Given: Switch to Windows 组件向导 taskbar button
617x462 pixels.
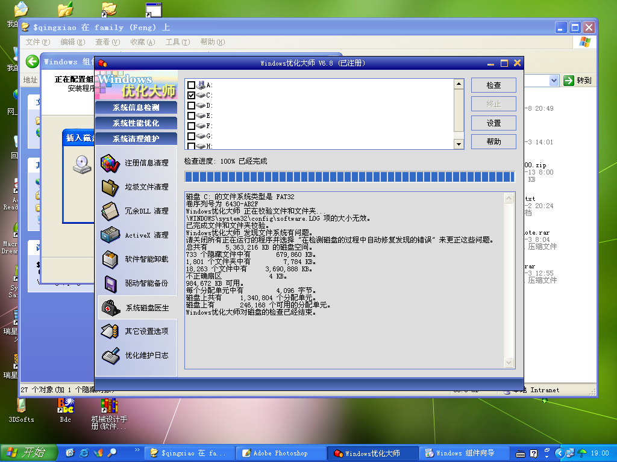Looking at the screenshot, I should point(465,454).
